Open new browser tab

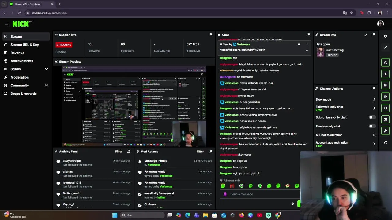(x=59, y=4)
